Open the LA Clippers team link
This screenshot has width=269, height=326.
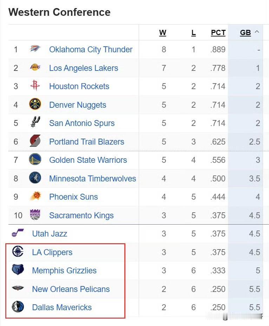point(52,252)
